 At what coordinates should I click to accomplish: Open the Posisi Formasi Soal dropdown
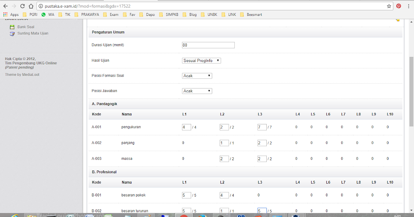click(x=197, y=76)
